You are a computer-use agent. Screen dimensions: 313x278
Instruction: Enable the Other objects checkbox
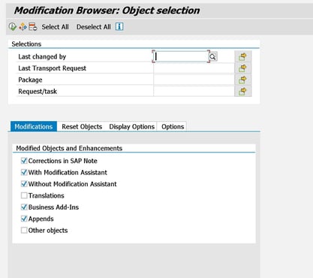coord(24,230)
